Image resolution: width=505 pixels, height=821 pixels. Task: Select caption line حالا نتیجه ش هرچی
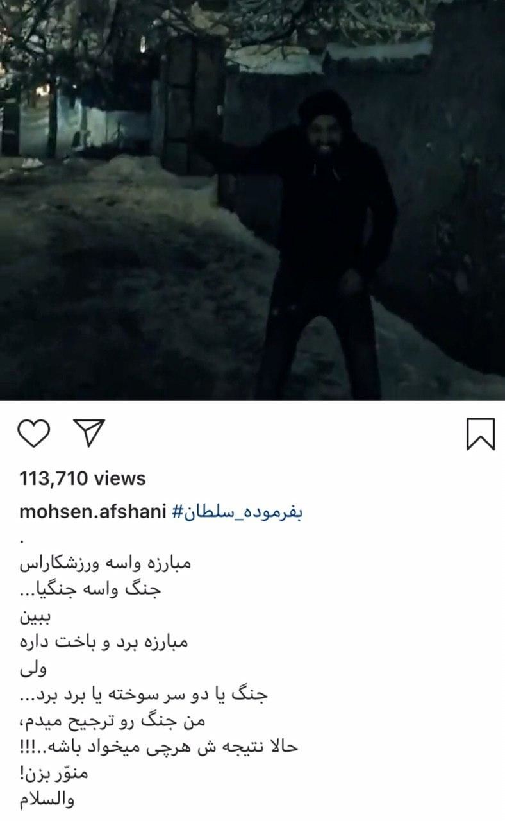158,747
